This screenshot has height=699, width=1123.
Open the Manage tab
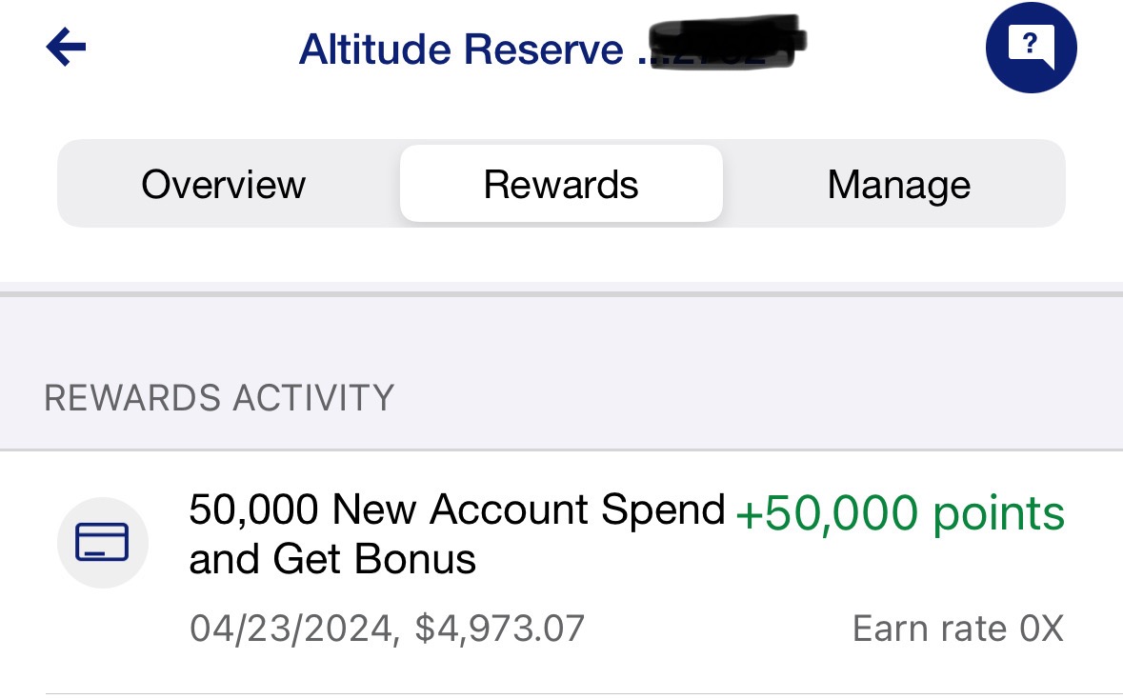(899, 184)
